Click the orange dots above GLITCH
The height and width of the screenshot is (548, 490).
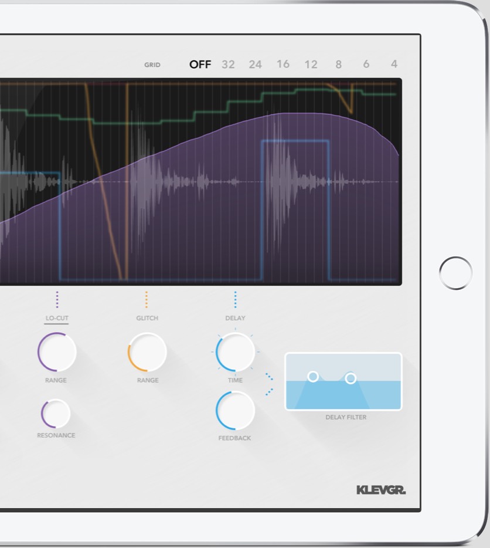(x=145, y=301)
